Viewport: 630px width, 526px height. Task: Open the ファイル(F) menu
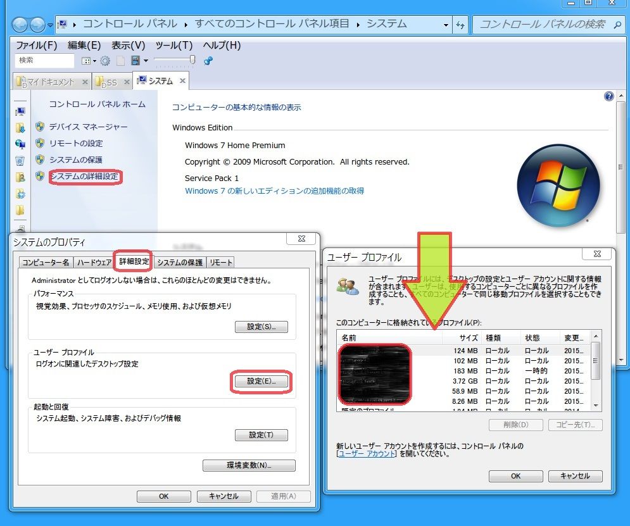36,45
